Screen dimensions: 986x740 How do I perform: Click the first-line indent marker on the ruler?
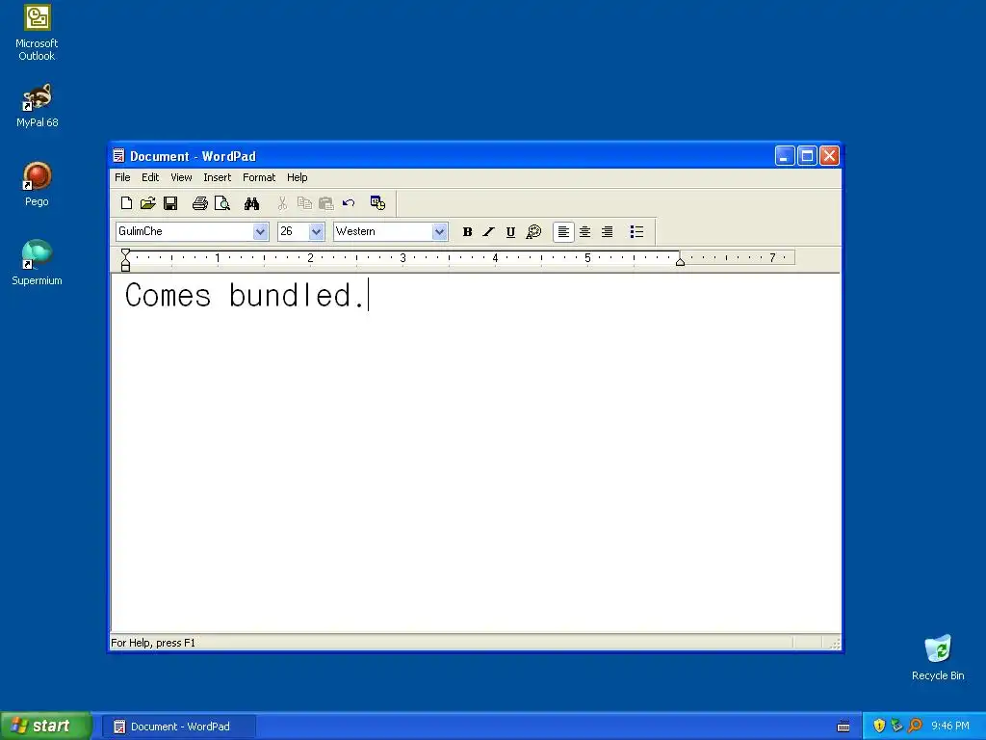click(126, 252)
